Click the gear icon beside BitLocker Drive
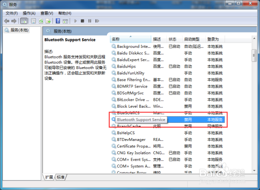The height and width of the screenshot is (190, 260). pyautogui.click(x=113, y=99)
